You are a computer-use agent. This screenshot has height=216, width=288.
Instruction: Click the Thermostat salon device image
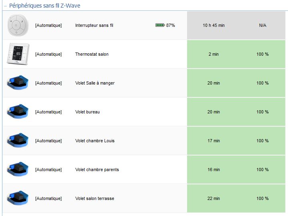click(x=18, y=54)
